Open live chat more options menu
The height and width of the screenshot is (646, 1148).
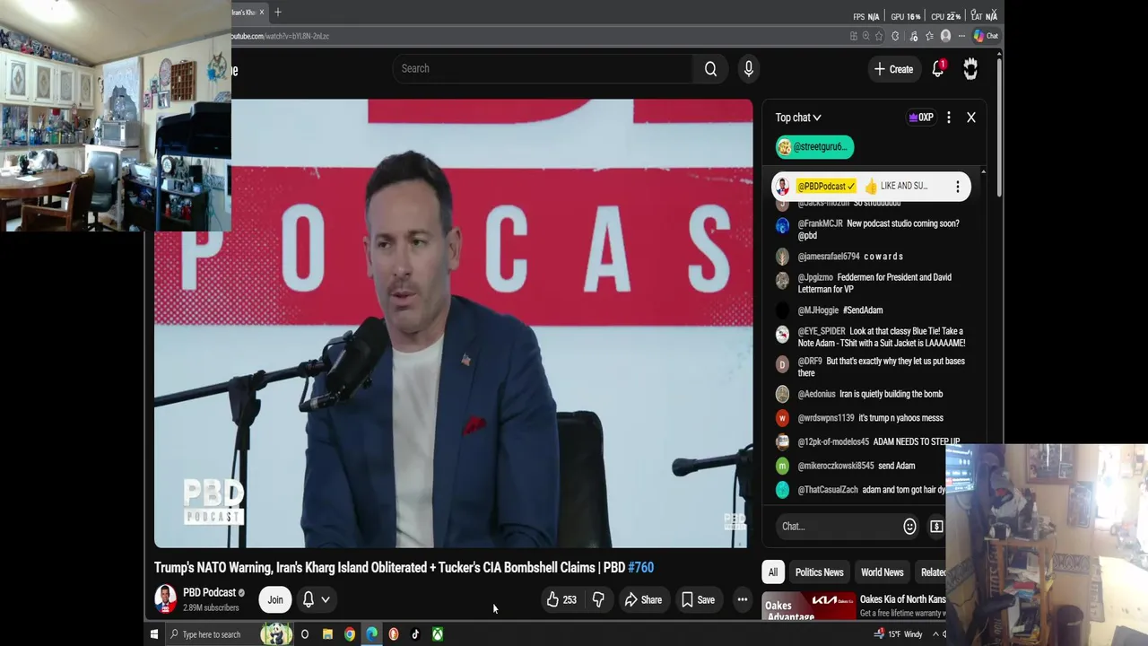(x=949, y=118)
